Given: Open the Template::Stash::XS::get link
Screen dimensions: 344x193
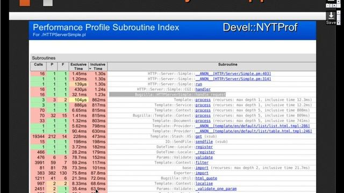Looking at the screenshot, I should point(198,137).
